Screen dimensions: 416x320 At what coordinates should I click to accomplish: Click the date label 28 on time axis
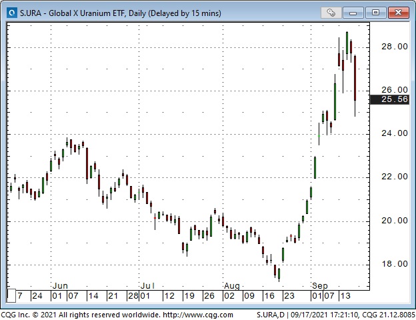(133, 296)
